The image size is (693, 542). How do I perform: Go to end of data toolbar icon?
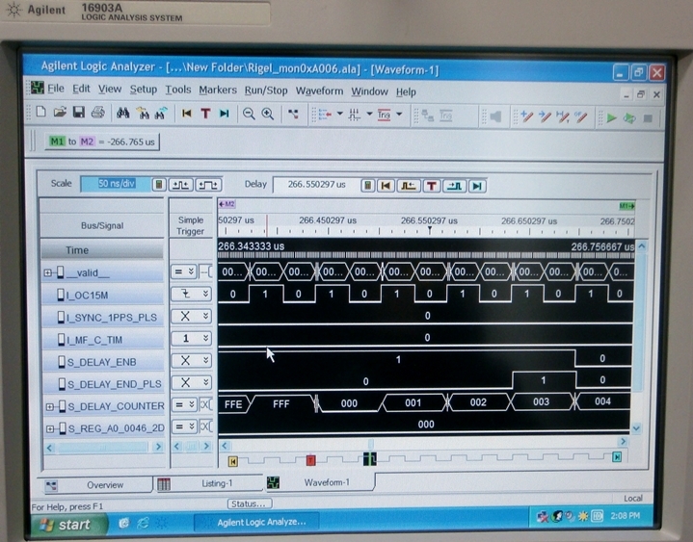[225, 114]
